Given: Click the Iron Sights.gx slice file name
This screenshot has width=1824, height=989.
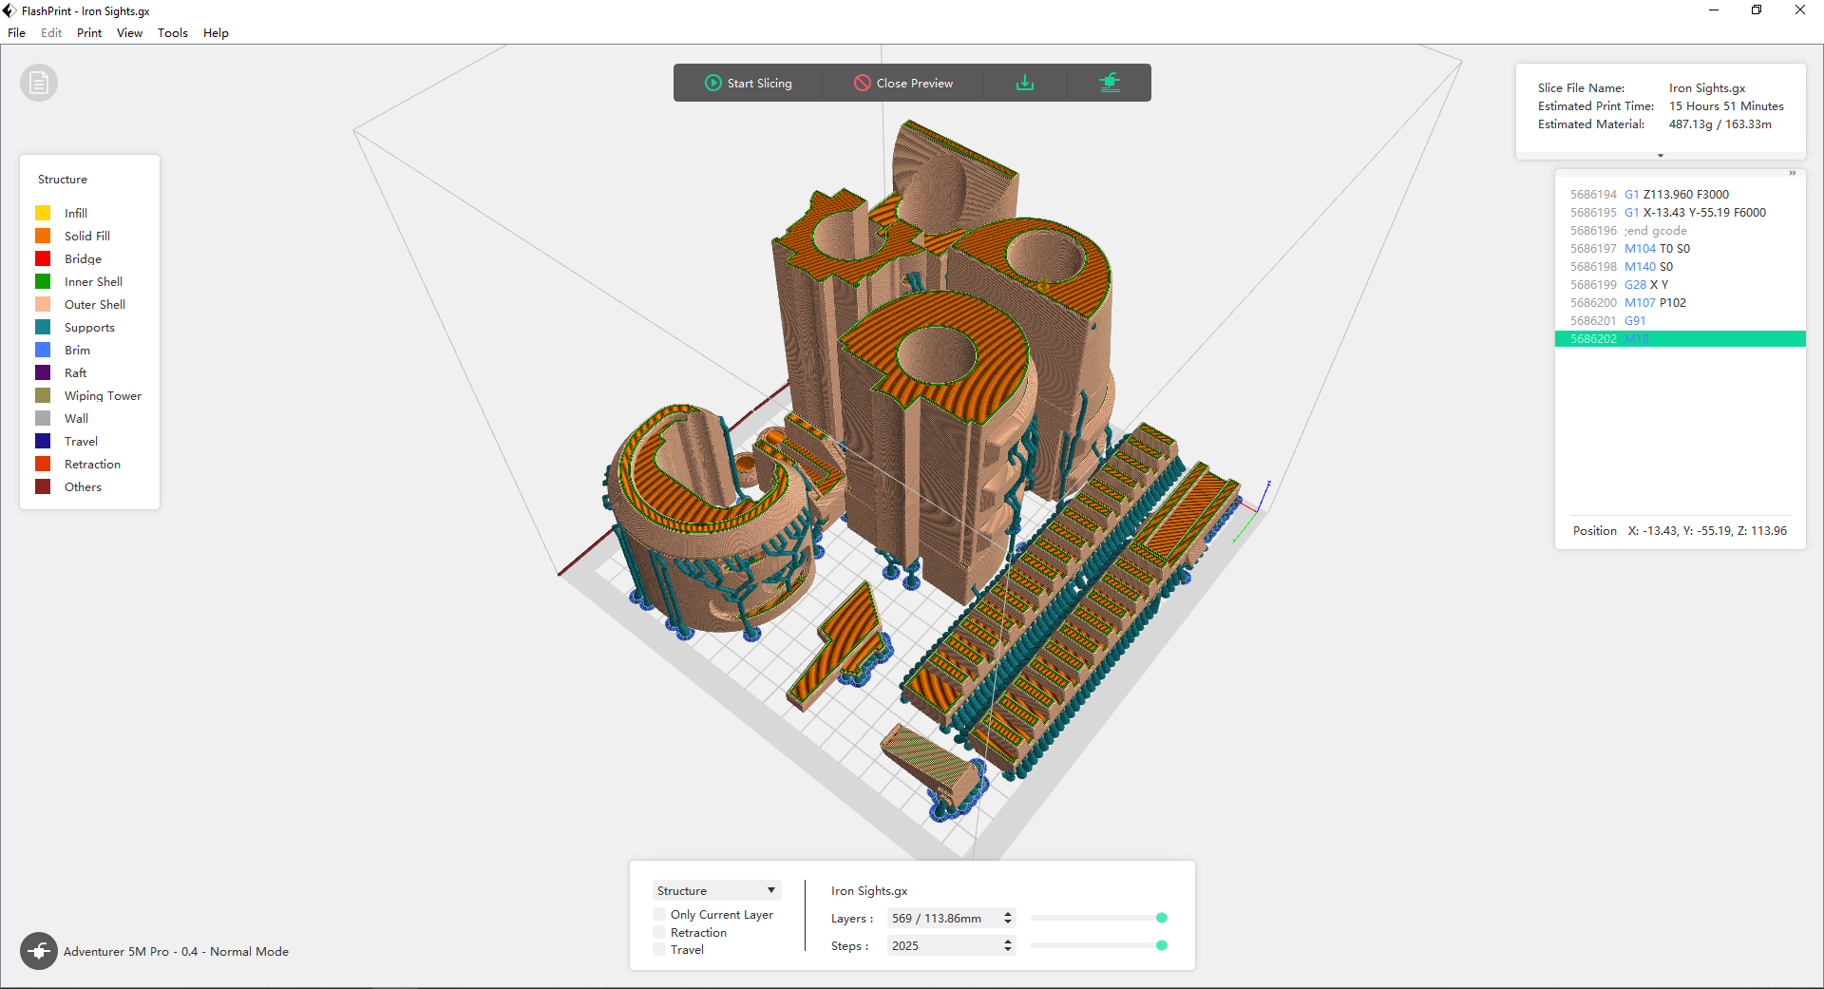Looking at the screenshot, I should [1707, 87].
